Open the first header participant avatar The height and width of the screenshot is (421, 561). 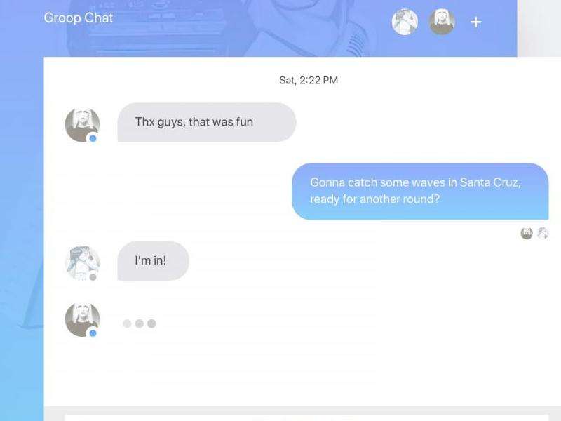[x=405, y=22]
